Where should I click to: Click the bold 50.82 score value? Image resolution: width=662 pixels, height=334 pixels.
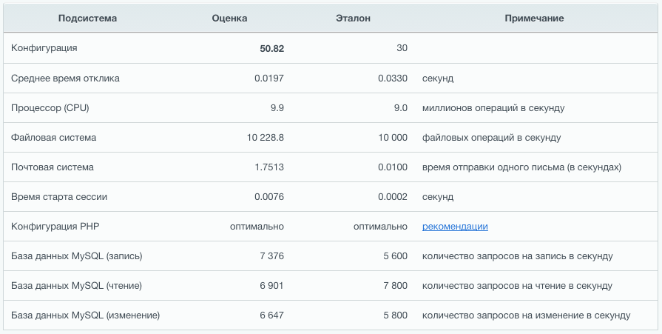point(271,48)
